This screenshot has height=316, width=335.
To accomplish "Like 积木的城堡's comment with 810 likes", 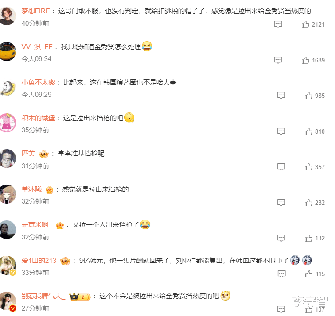I will [x=308, y=131].
